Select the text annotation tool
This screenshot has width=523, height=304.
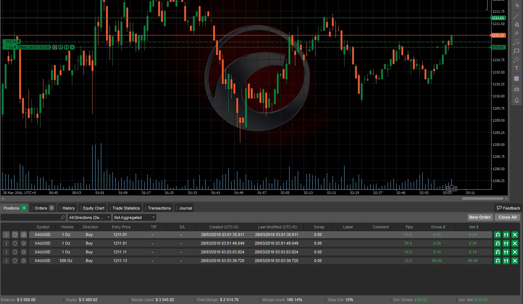pyautogui.click(x=516, y=68)
